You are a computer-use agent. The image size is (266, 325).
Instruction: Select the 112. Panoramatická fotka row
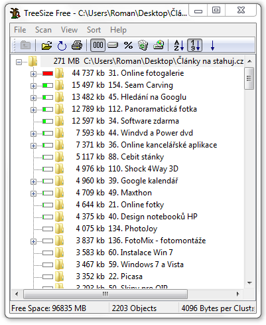(x=134, y=109)
